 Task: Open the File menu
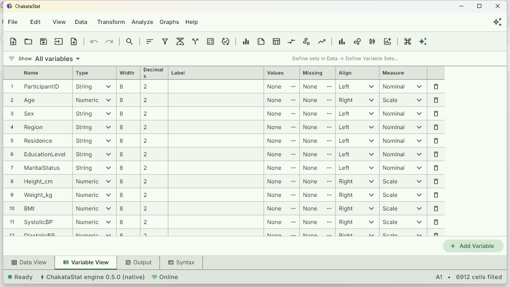tap(13, 22)
